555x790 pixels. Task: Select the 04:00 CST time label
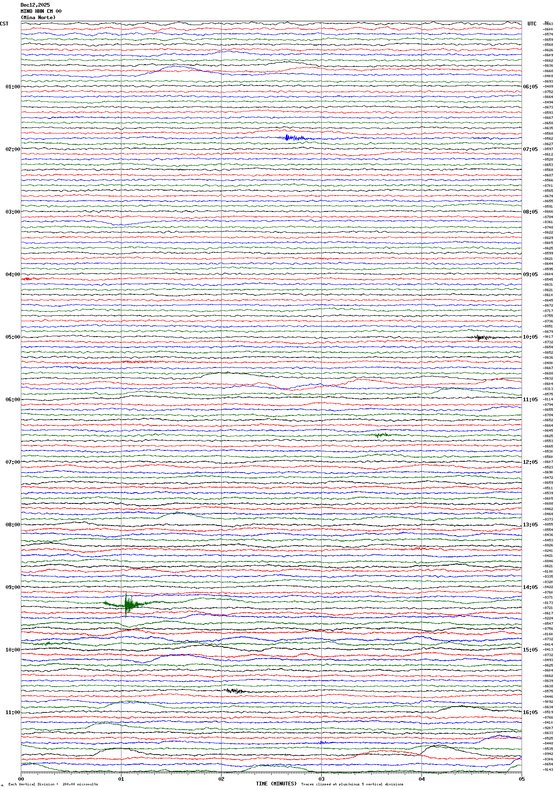[13, 274]
